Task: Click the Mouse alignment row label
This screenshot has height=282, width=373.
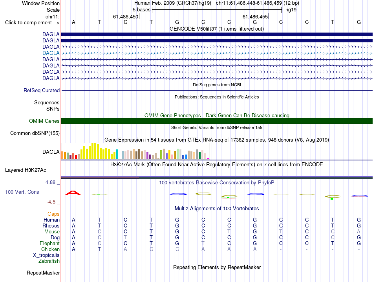Action: click(x=52, y=231)
